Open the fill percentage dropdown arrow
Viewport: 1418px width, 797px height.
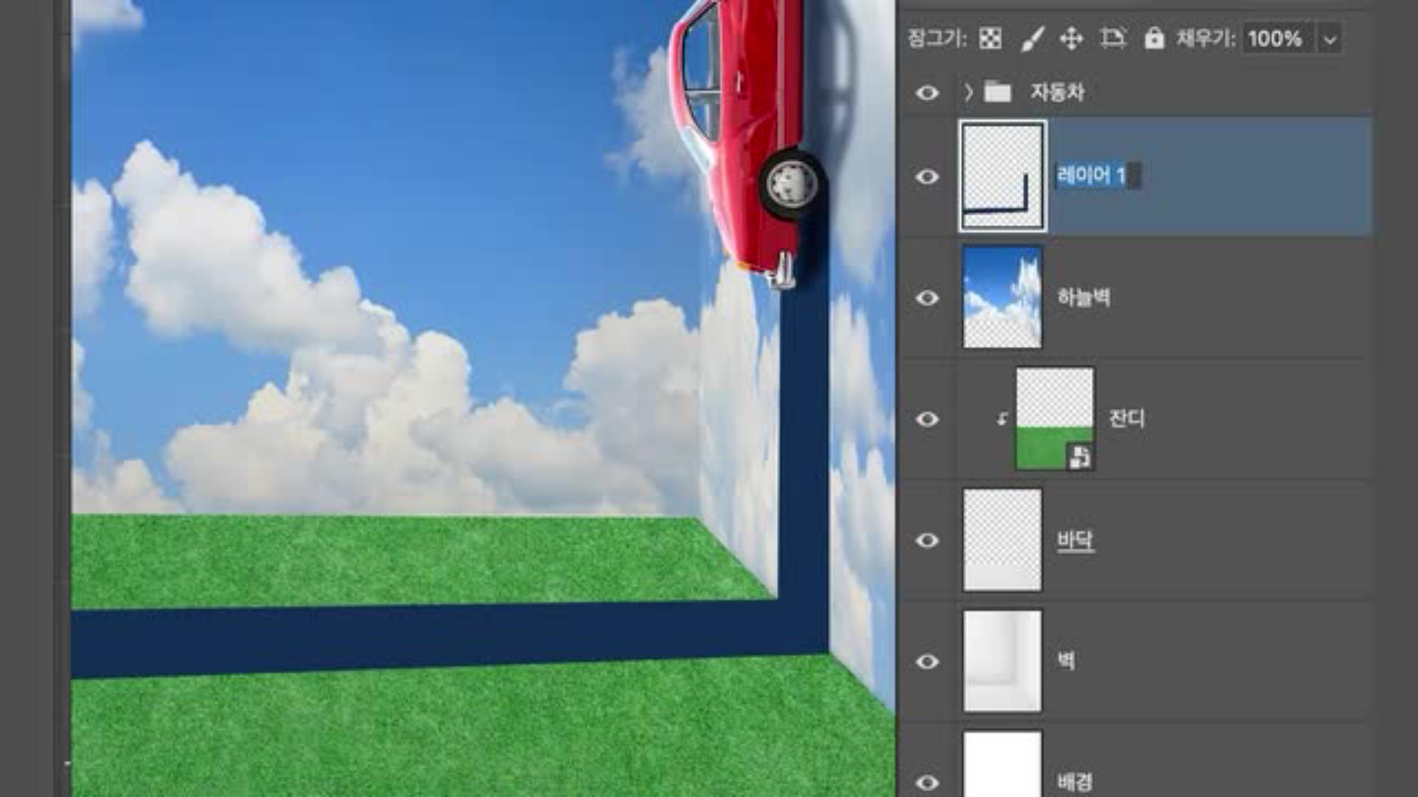pyautogui.click(x=1329, y=39)
